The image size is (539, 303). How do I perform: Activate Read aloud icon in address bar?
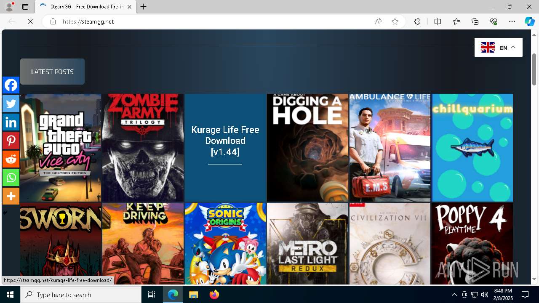pyautogui.click(x=378, y=21)
